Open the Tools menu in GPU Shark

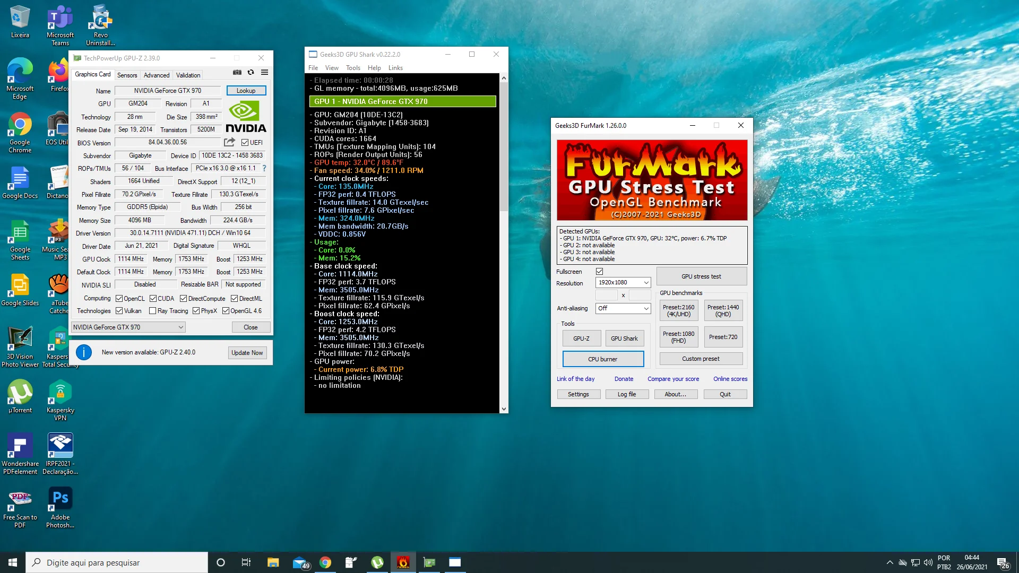[x=353, y=68]
